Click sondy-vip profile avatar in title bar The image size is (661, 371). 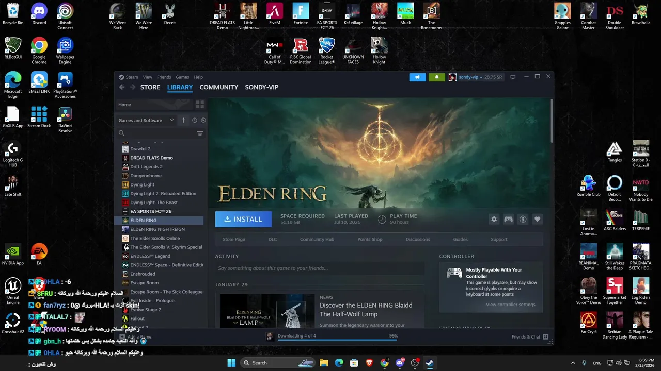click(x=452, y=77)
